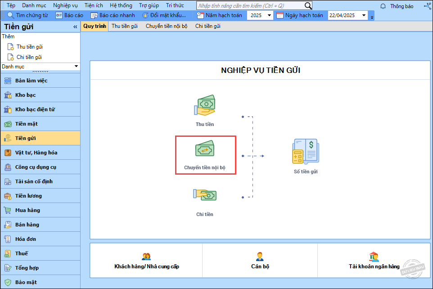Open the Tri thức menu
The height and width of the screenshot is (289, 433).
[x=175, y=5]
